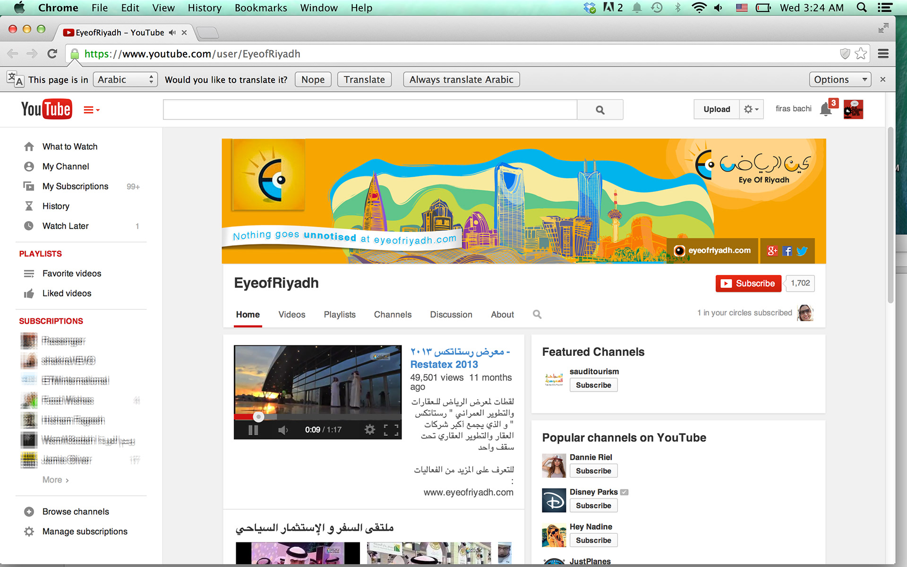The height and width of the screenshot is (567, 907).
Task: Open the Chrome hamburger menu
Action: point(883,54)
